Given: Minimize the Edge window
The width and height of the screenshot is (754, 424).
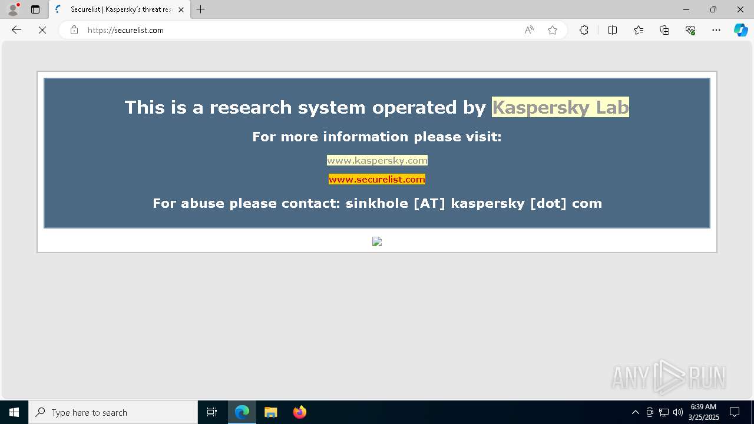Looking at the screenshot, I should click(x=686, y=9).
